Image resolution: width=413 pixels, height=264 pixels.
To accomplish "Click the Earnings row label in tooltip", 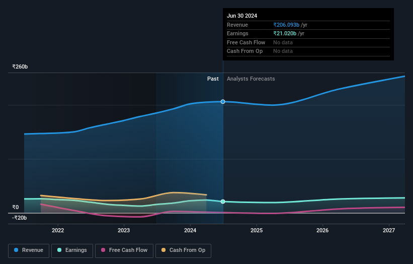I will coord(237,33).
